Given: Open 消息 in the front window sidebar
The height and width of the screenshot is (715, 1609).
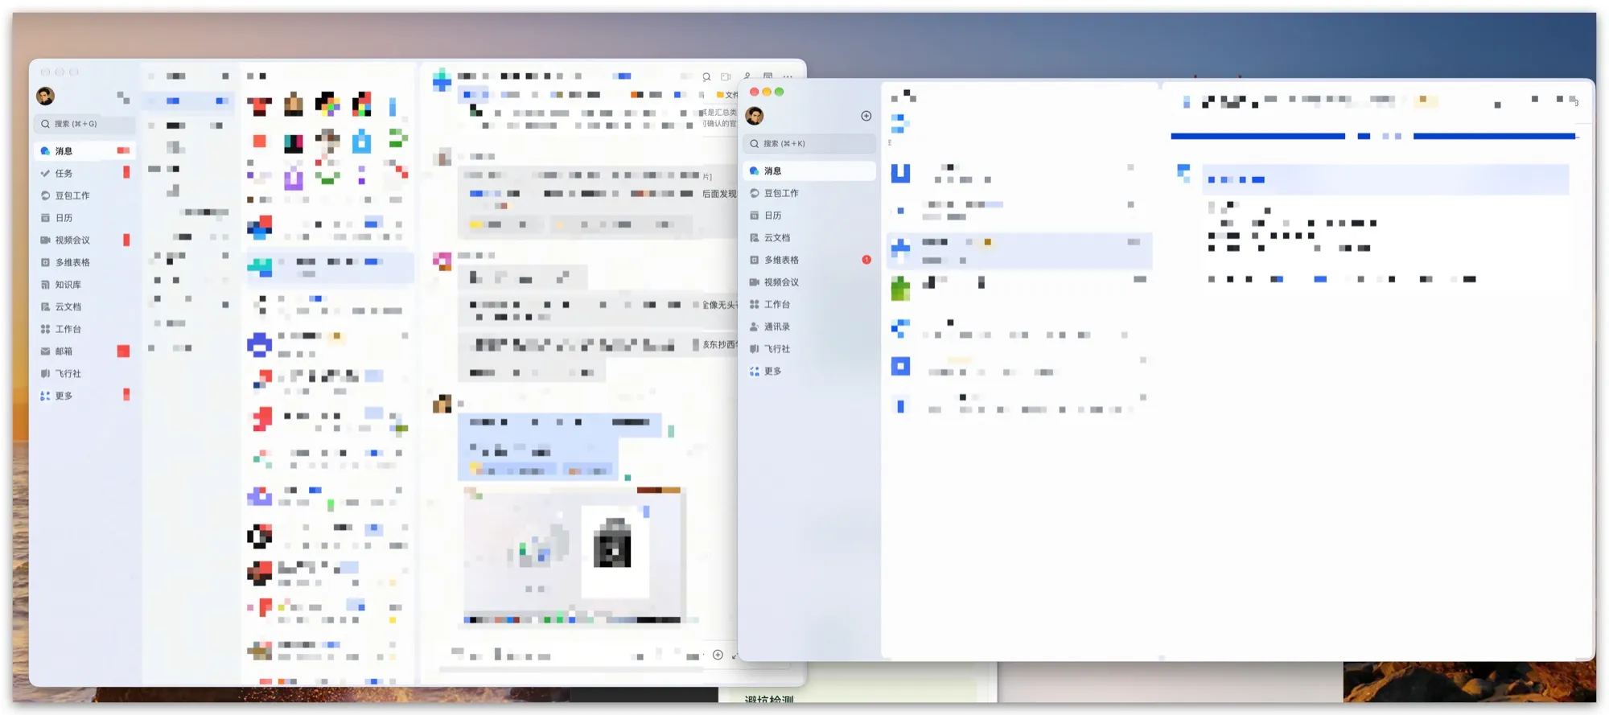Looking at the screenshot, I should click(x=809, y=171).
